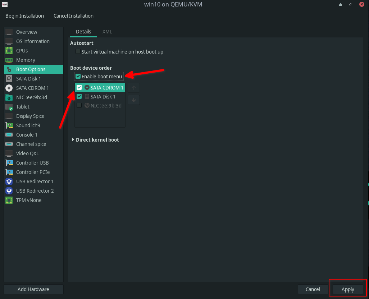Click the Cancel button

313,289
